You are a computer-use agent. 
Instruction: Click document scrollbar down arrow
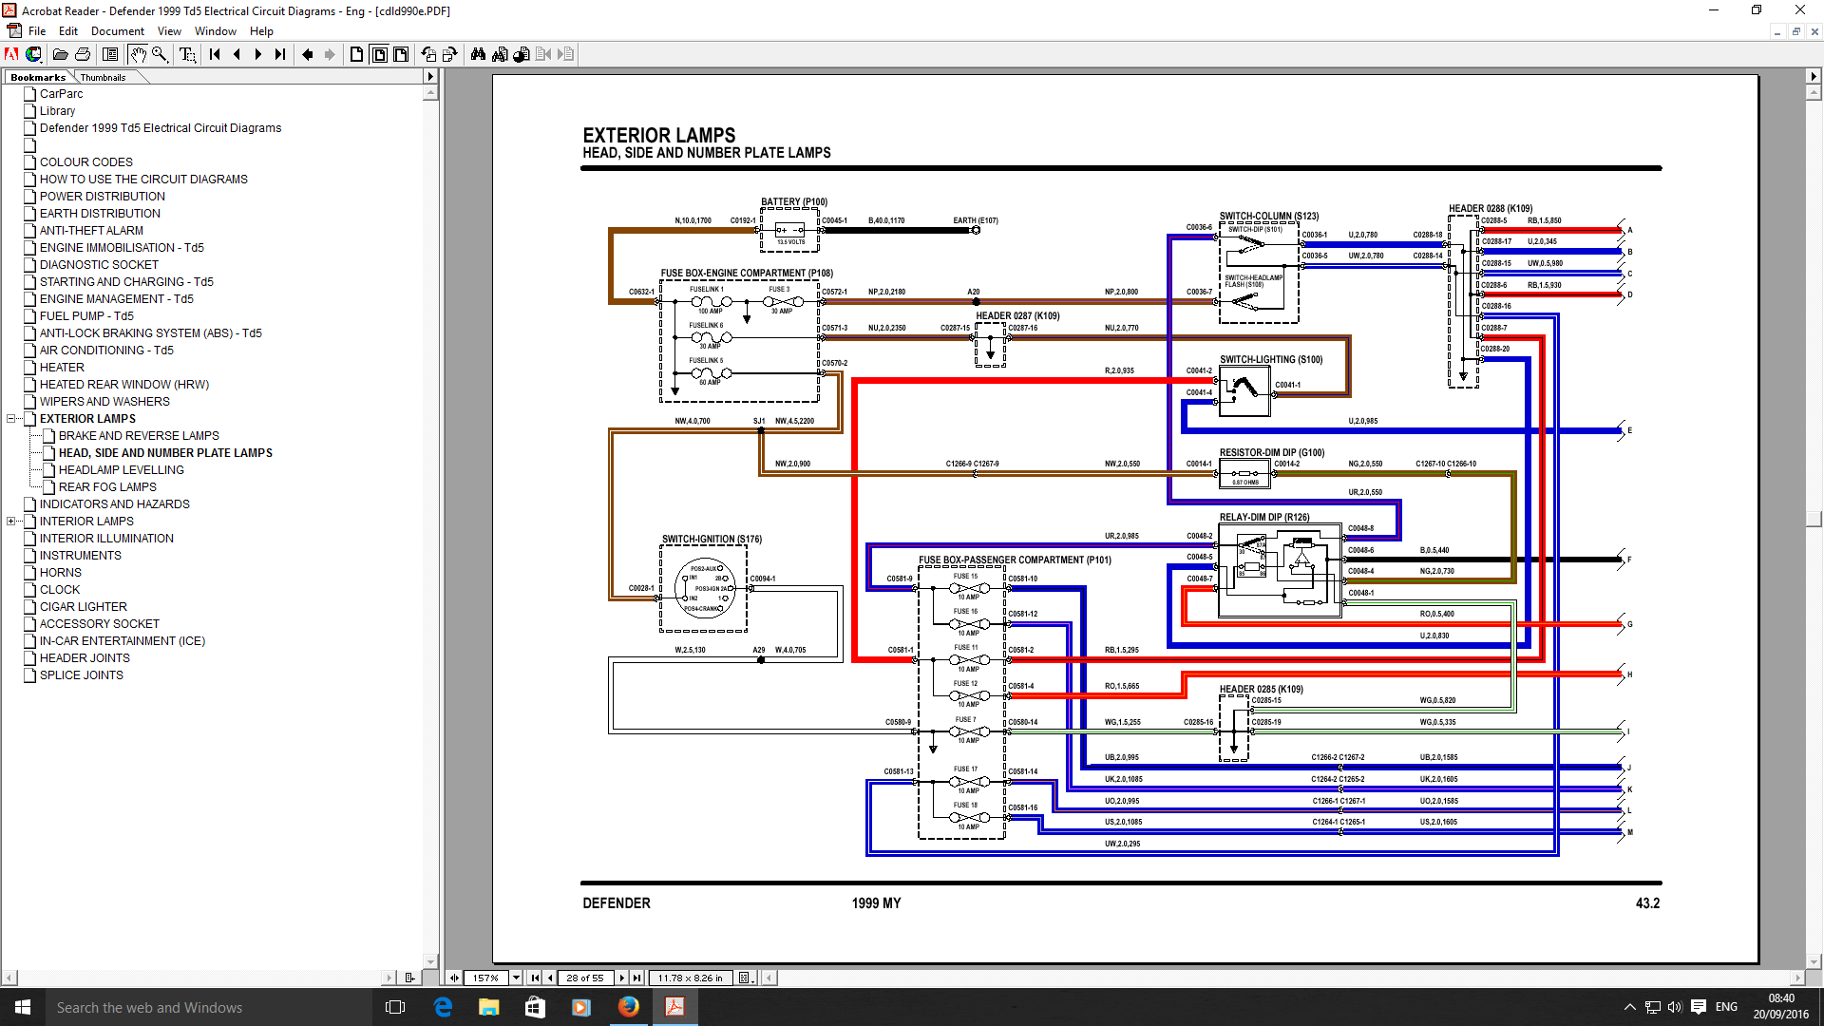tap(1814, 961)
